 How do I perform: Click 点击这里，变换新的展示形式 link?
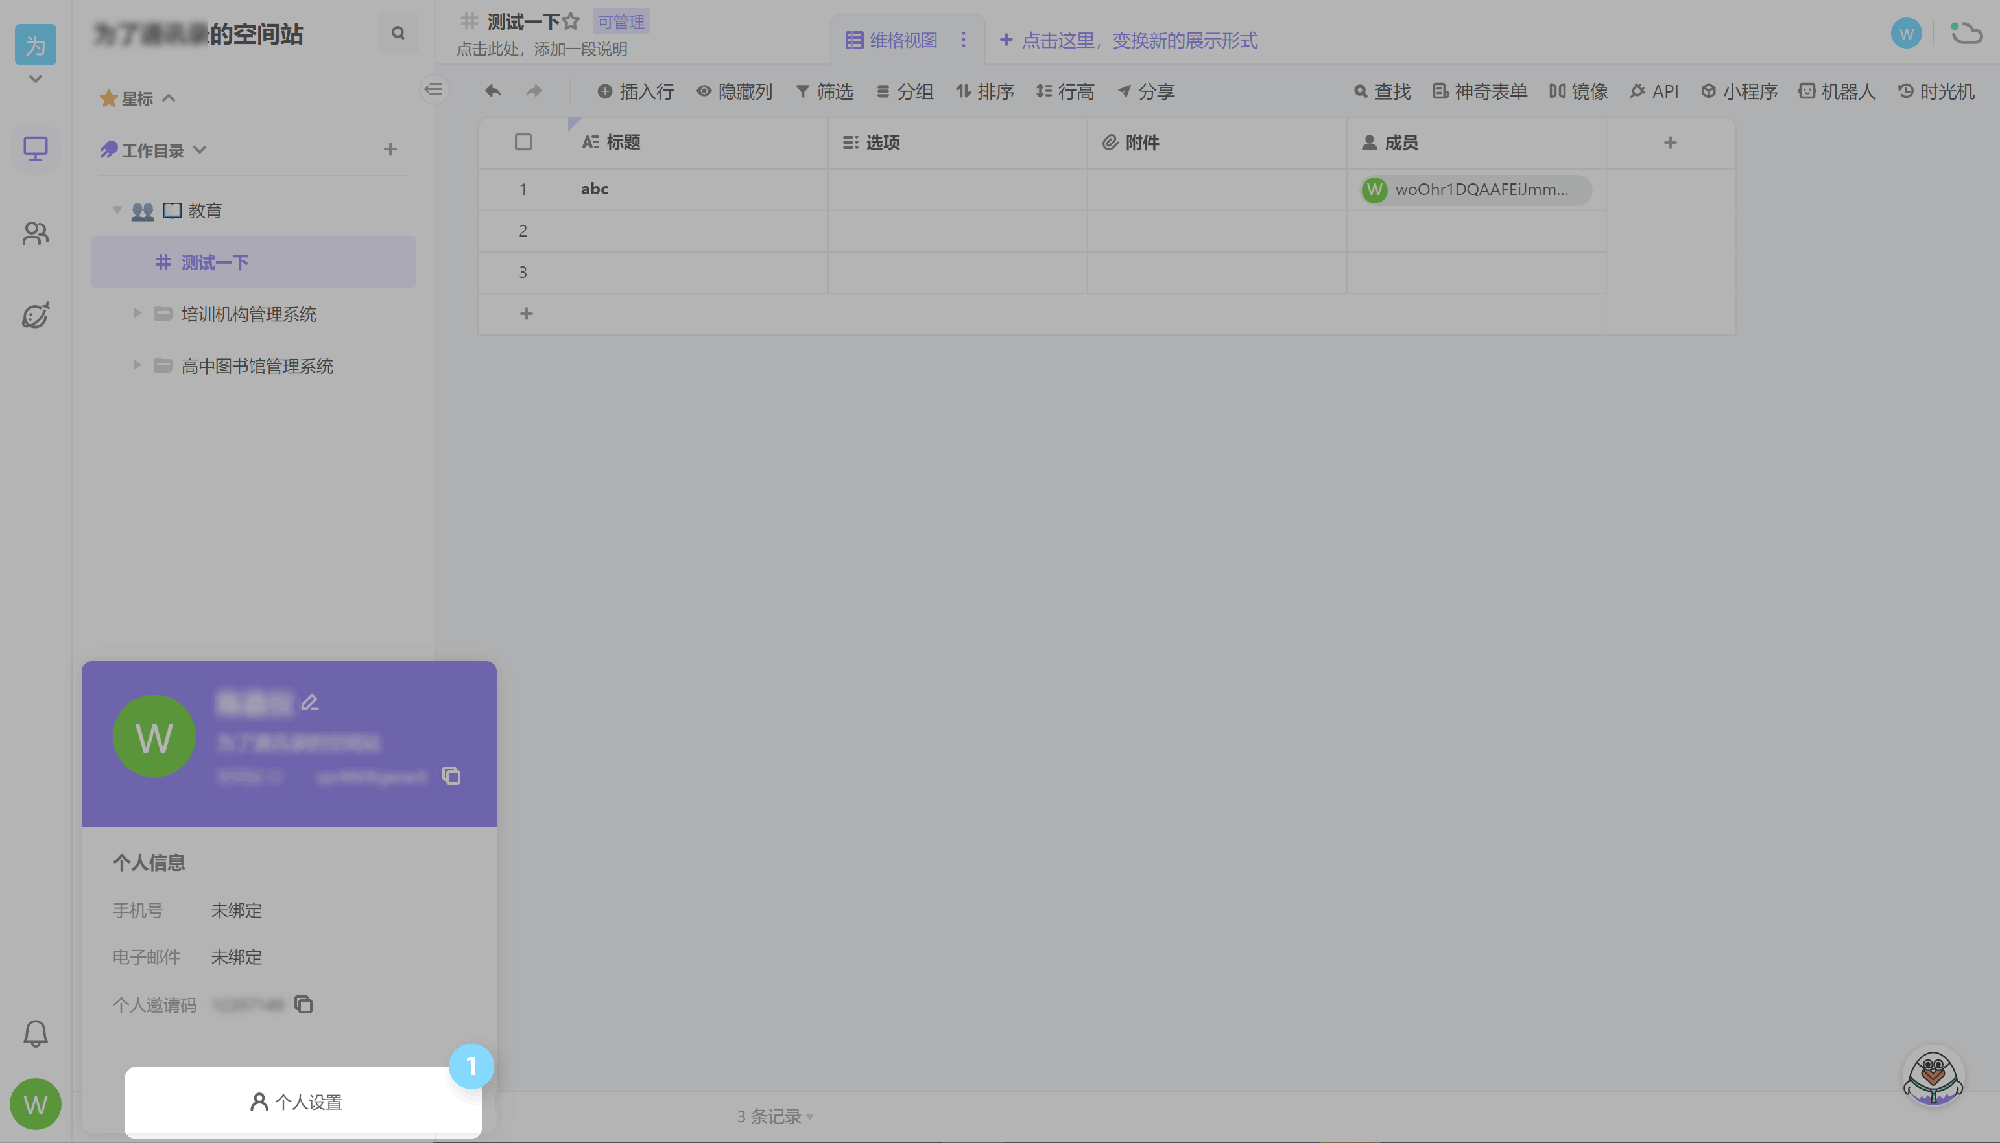click(x=1128, y=40)
